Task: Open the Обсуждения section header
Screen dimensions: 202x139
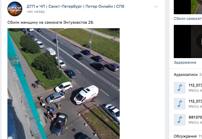Action: (x=185, y=136)
